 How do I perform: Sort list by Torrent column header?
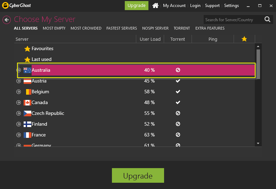point(178,39)
